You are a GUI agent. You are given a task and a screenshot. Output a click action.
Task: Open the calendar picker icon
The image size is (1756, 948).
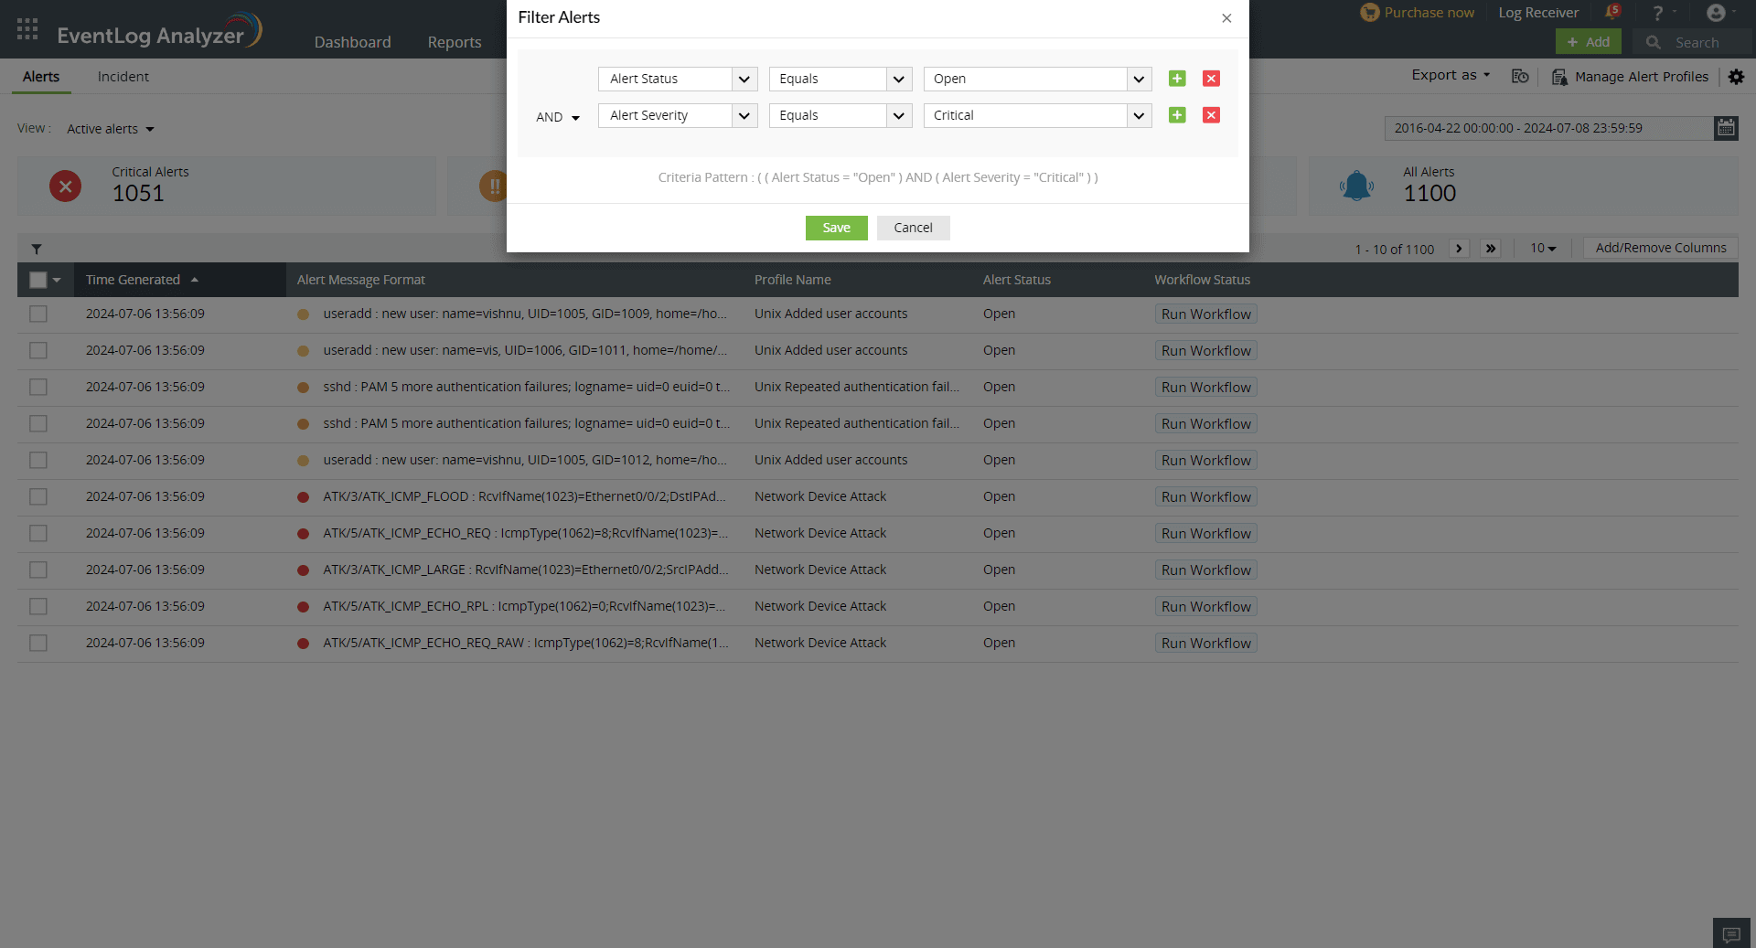coord(1726,128)
